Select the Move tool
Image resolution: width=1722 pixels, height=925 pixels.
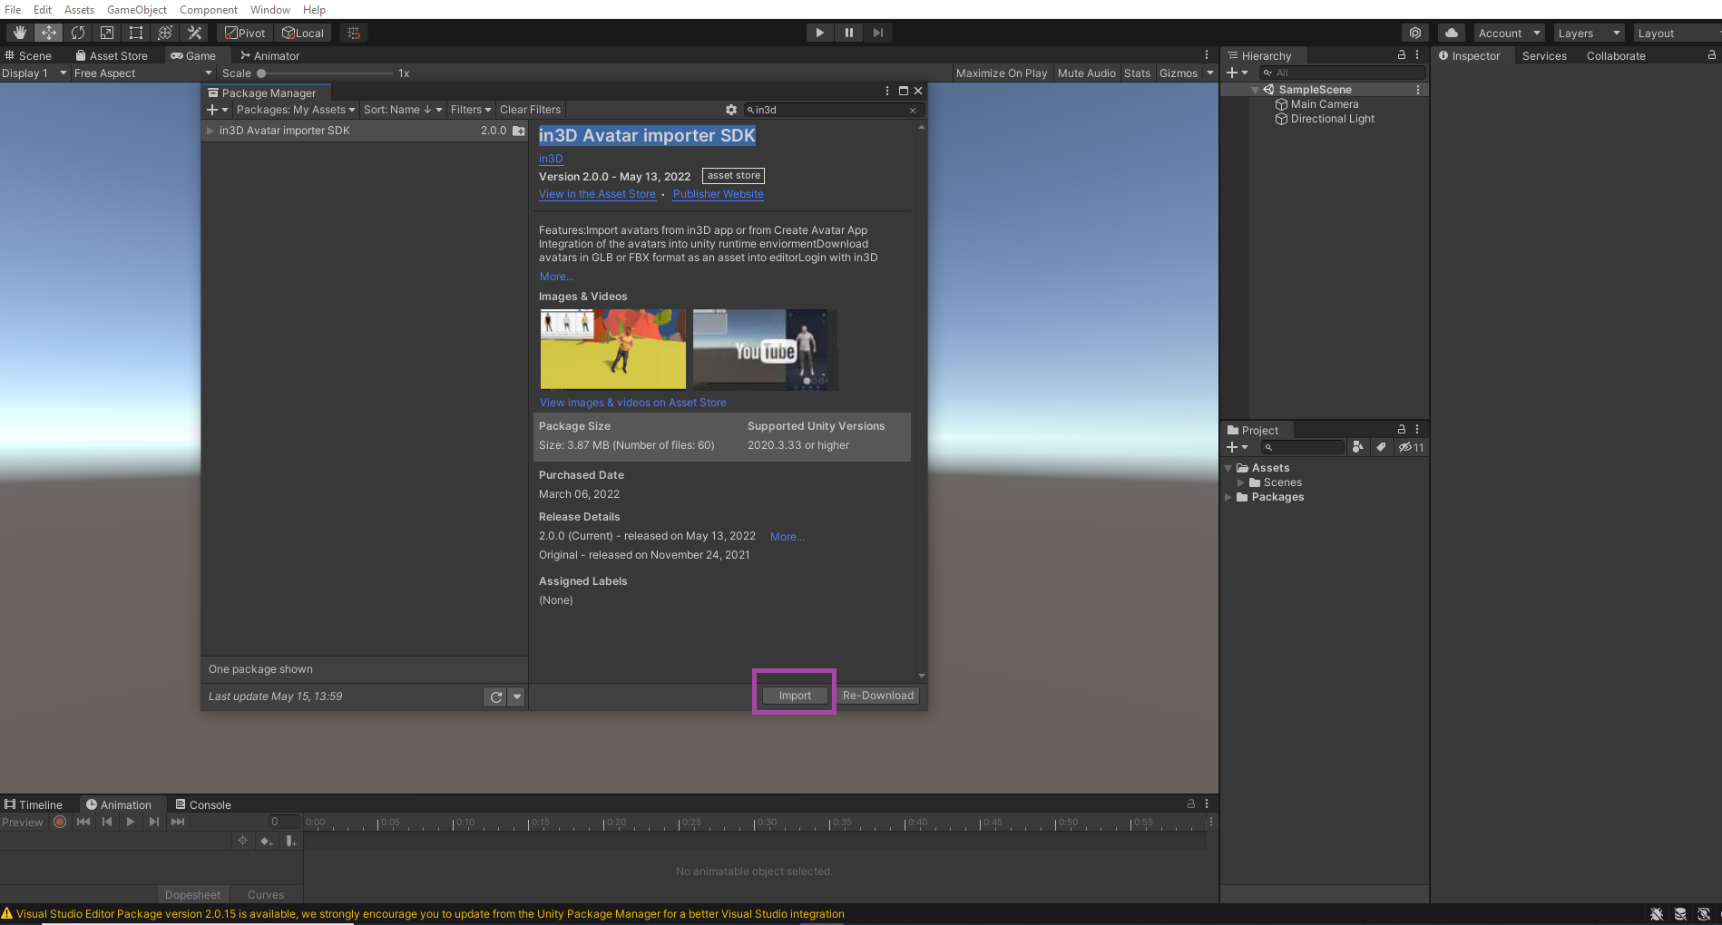pyautogui.click(x=48, y=33)
